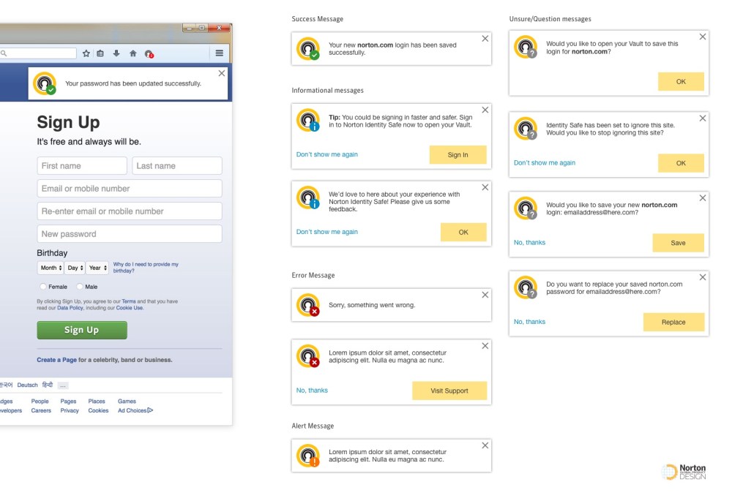Go to browser home page icon
Screen dimensions: 732x501
(x=132, y=53)
